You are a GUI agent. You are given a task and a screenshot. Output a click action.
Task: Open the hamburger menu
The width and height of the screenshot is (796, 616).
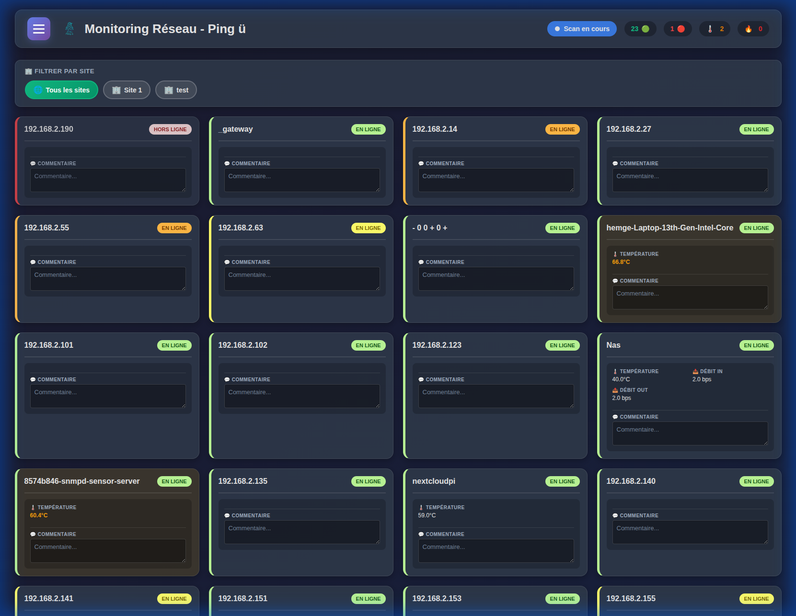click(x=38, y=29)
